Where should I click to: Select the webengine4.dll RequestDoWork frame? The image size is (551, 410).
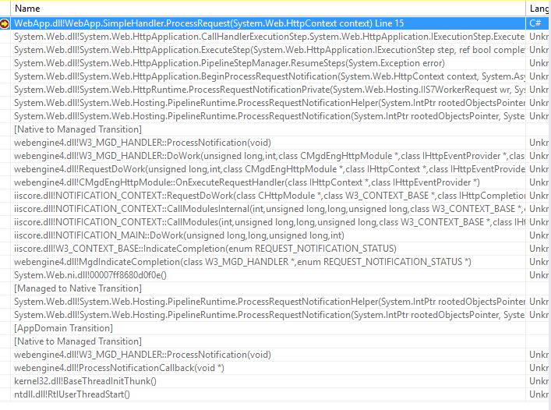tap(234, 169)
